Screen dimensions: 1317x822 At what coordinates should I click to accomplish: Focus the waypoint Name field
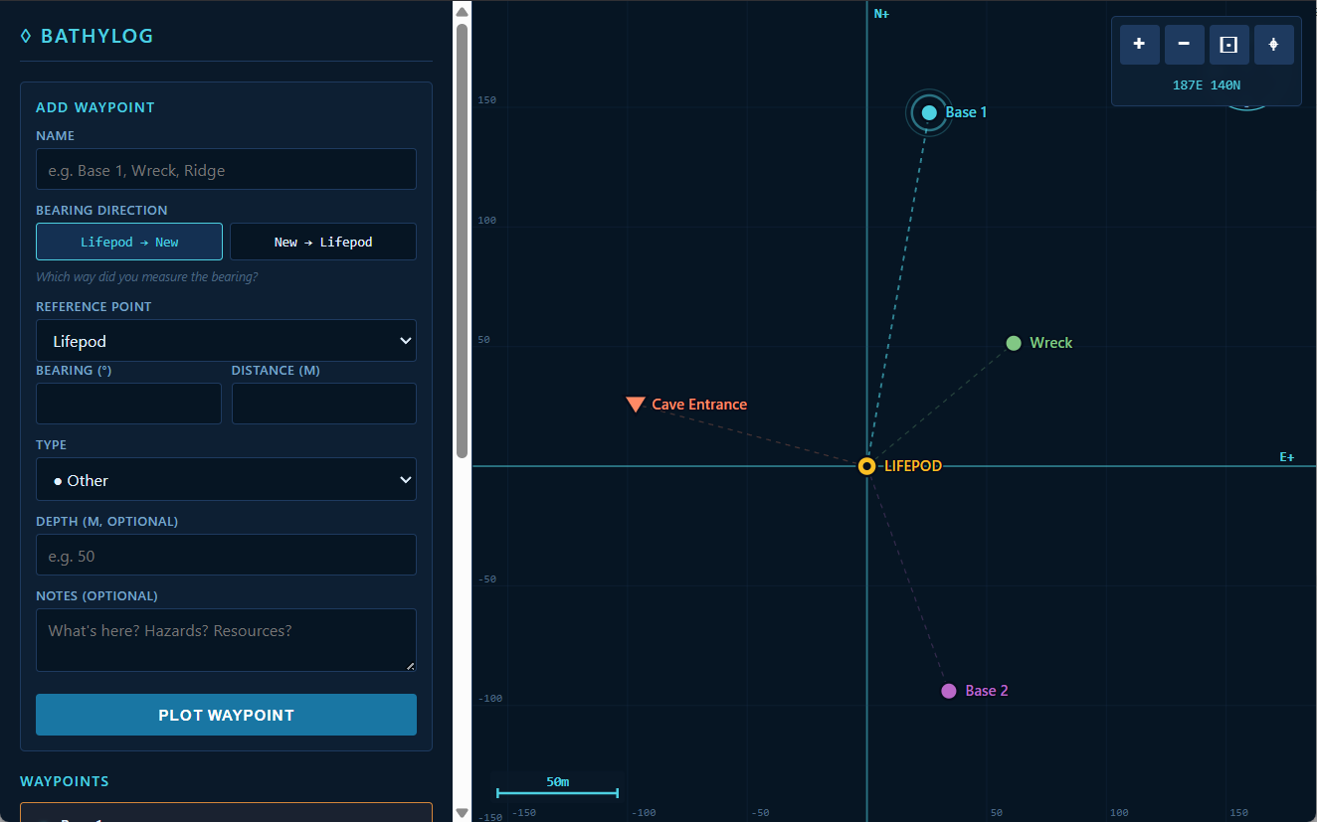point(226,169)
